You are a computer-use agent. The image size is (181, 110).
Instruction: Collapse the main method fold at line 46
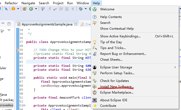pyautogui.click(x=24, y=78)
